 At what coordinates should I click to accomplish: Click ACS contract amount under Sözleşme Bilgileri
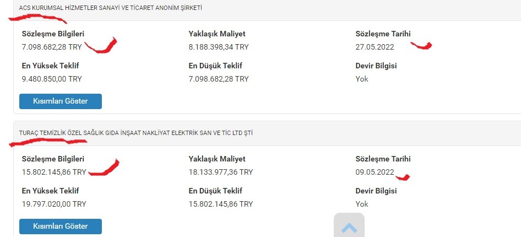(x=52, y=47)
